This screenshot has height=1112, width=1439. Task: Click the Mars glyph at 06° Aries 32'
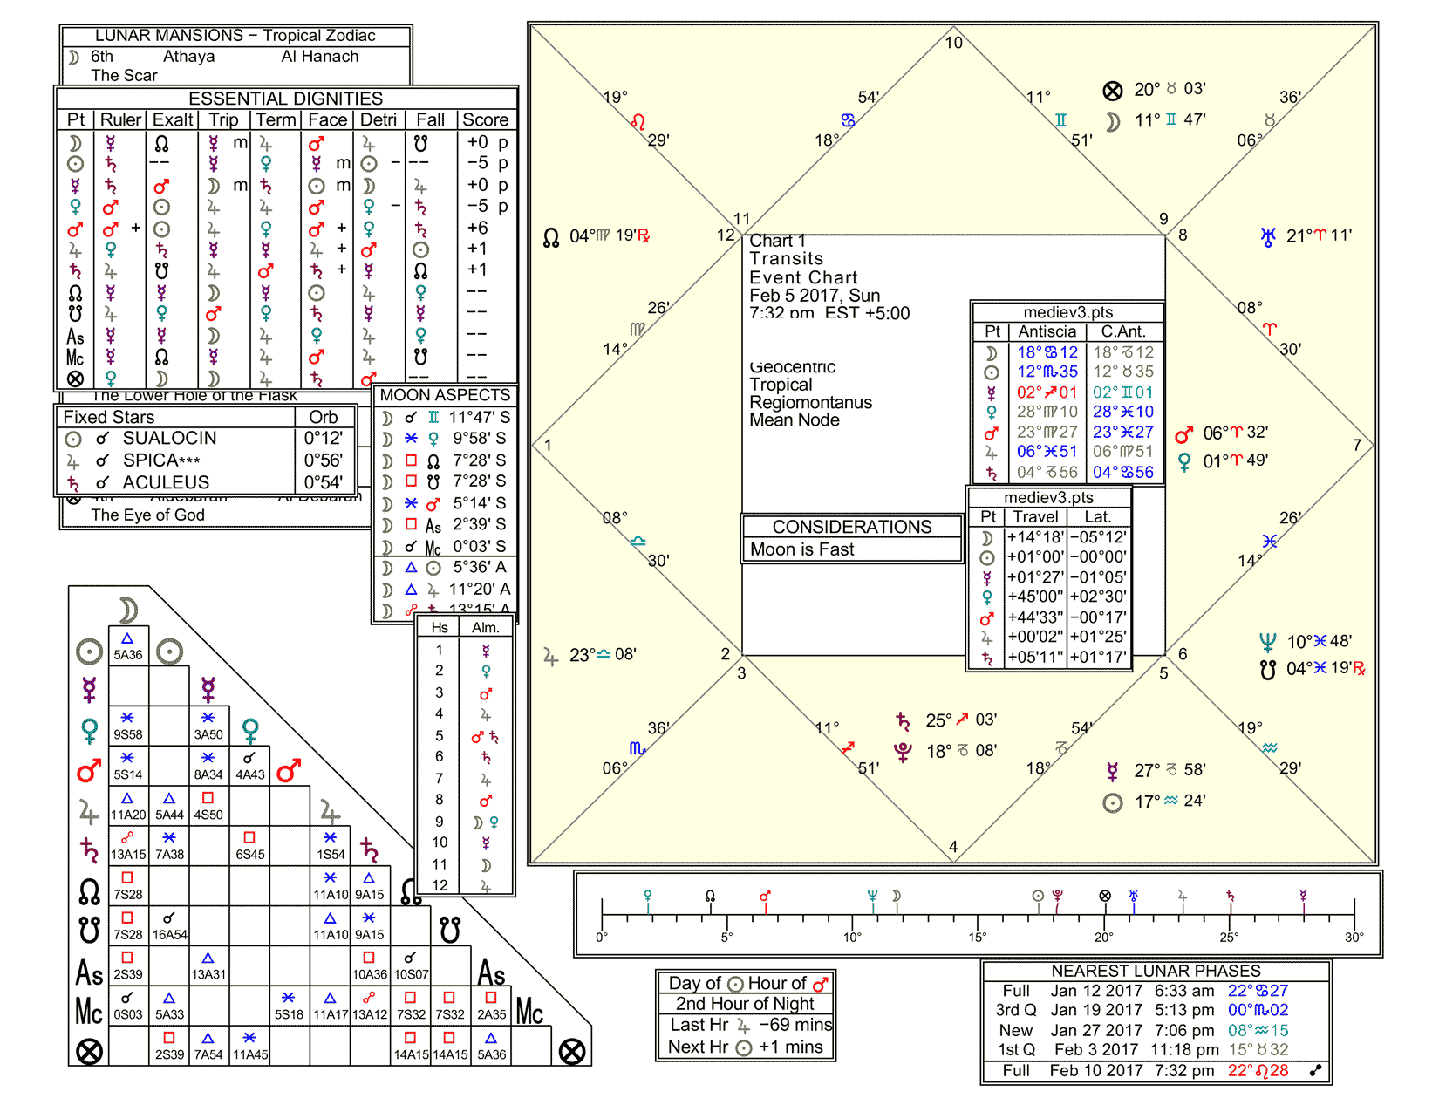tap(1183, 434)
